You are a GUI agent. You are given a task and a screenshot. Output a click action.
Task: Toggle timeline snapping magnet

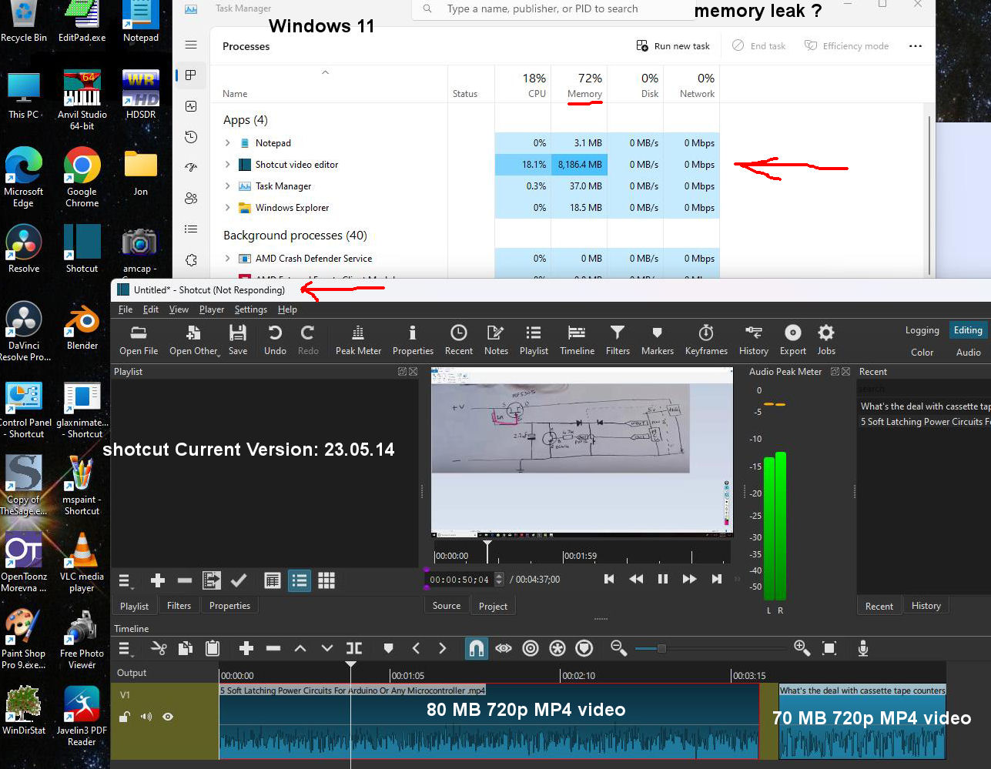click(x=477, y=648)
